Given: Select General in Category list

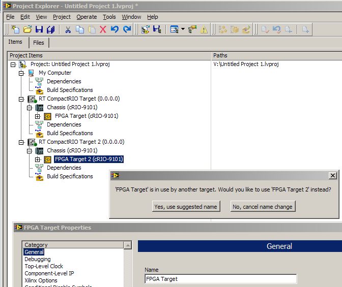Looking at the screenshot, I should click(34, 252).
